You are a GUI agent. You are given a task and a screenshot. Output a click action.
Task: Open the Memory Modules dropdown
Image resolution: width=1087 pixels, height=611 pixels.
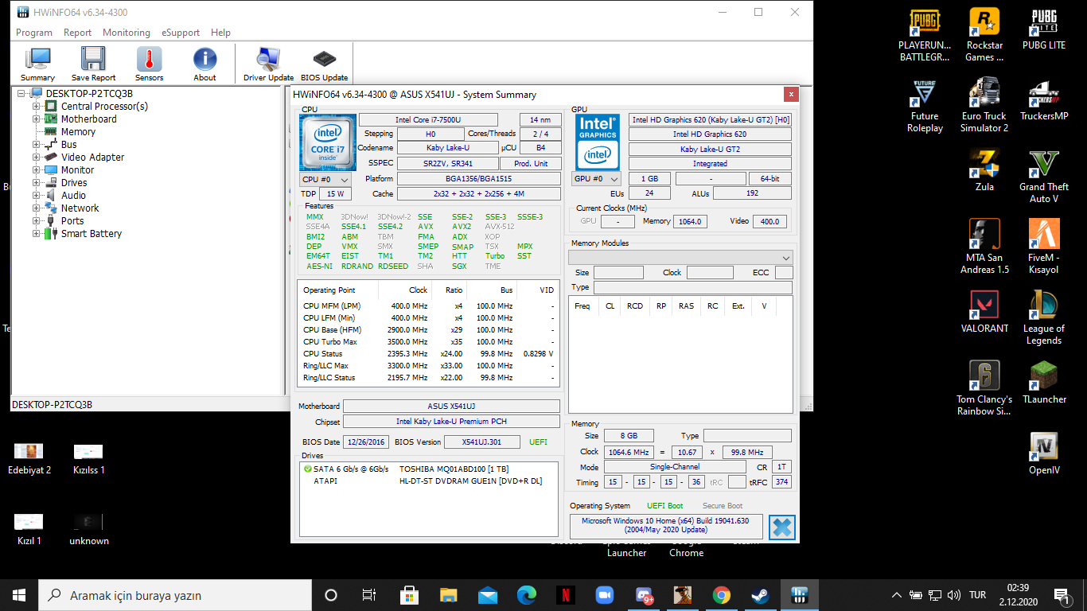(x=680, y=258)
